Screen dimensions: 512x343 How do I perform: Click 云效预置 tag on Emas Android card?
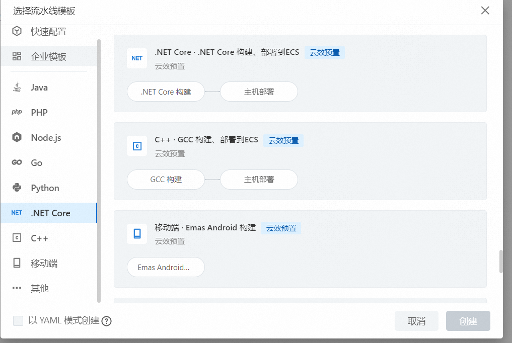click(281, 228)
